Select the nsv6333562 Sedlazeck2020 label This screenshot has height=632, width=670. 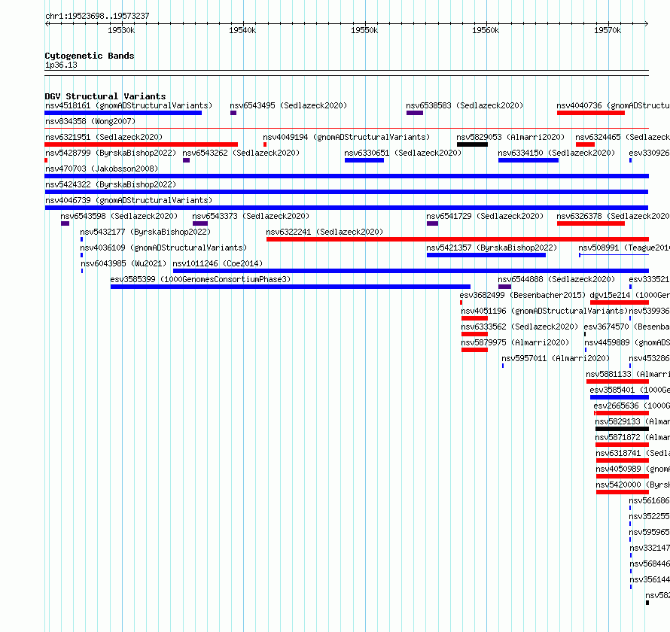coord(519,327)
